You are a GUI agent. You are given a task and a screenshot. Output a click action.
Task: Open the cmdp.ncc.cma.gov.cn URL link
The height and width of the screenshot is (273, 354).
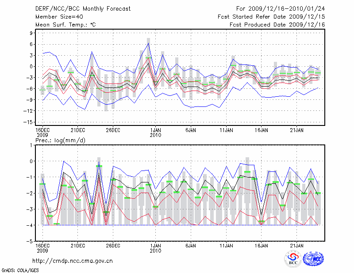tap(72, 261)
